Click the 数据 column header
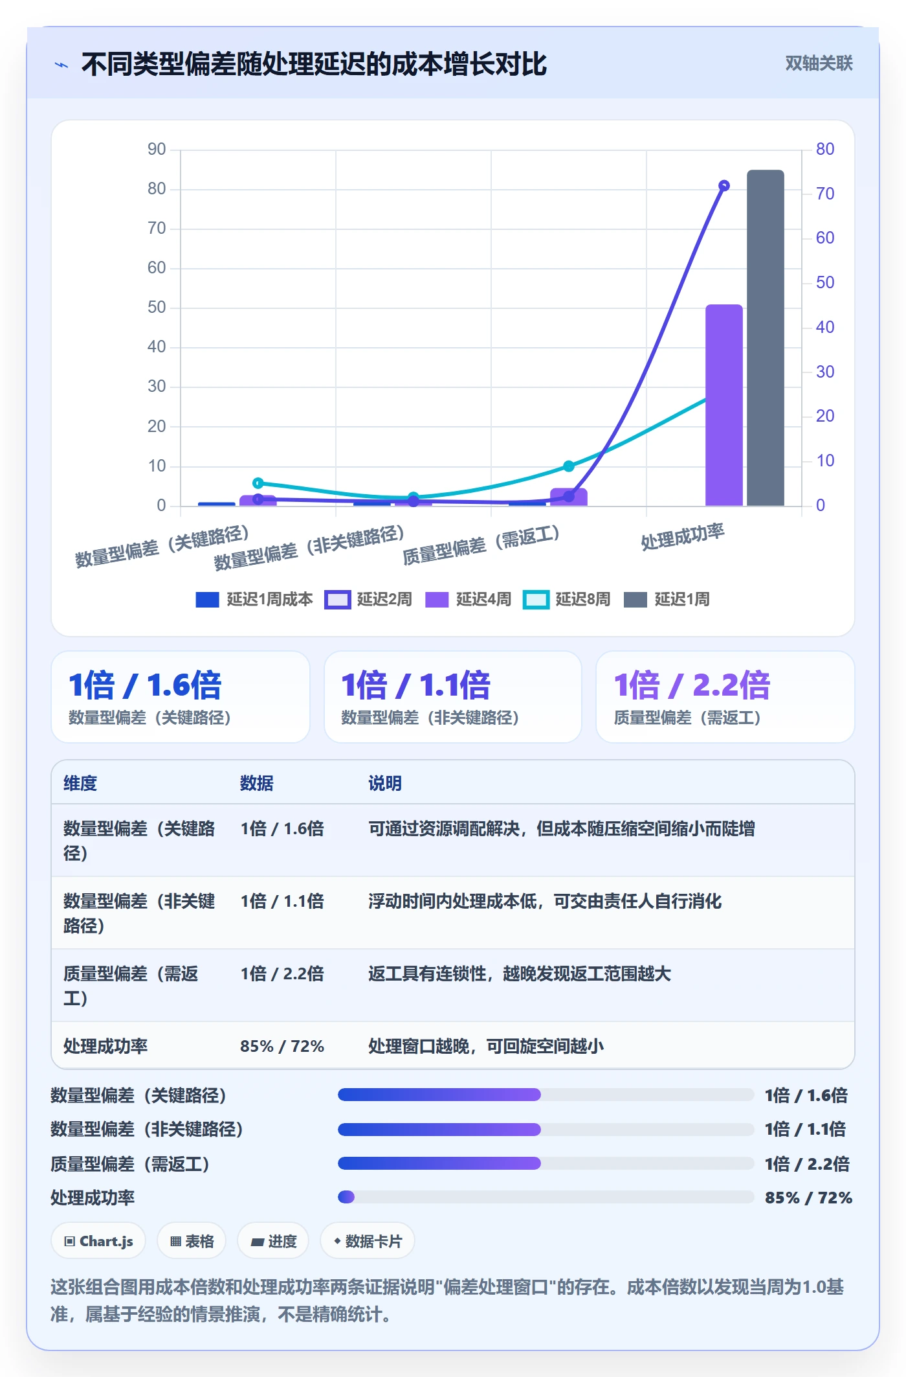Screen dimensions: 906x1377 point(257,784)
